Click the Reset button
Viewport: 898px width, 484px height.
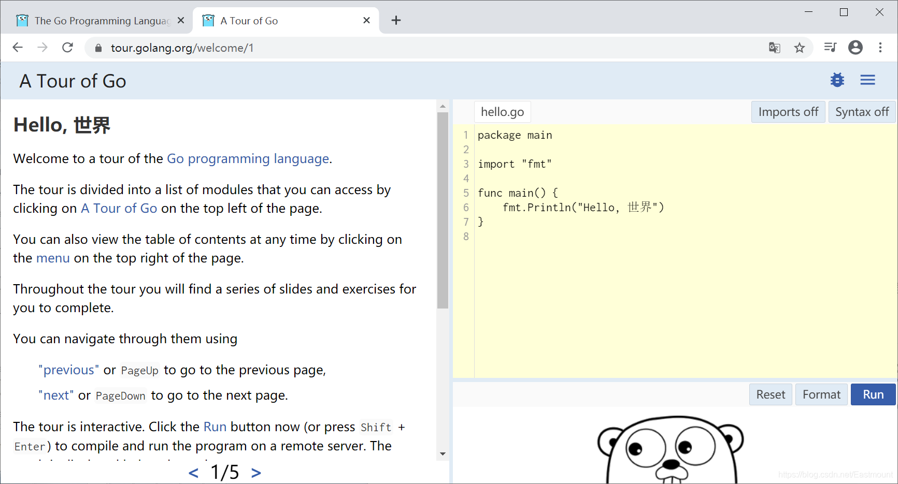tap(771, 394)
